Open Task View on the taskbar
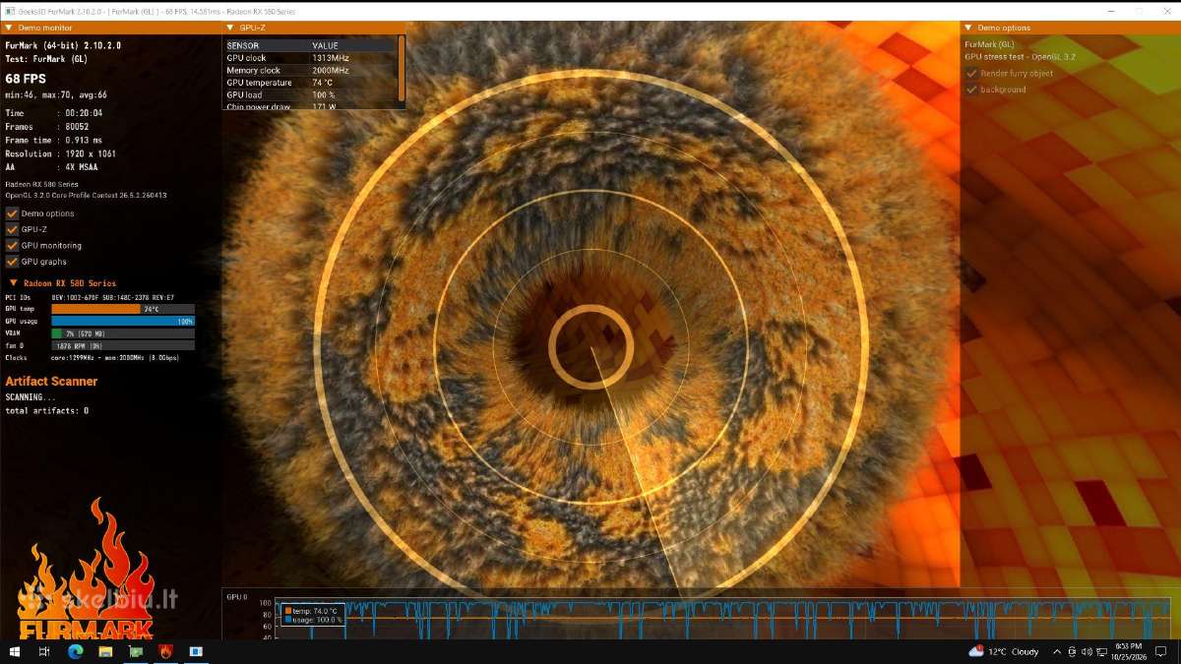 [x=44, y=651]
